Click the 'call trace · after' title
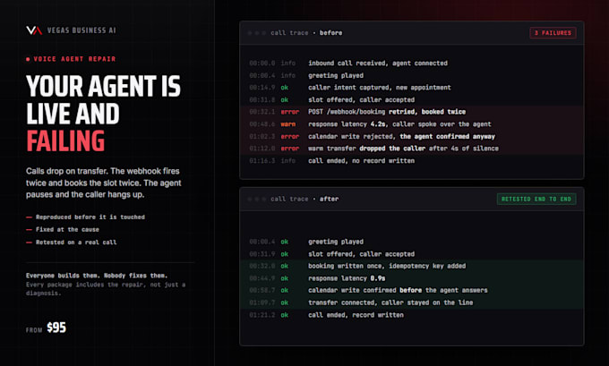The height and width of the screenshot is (366, 609). coord(304,199)
